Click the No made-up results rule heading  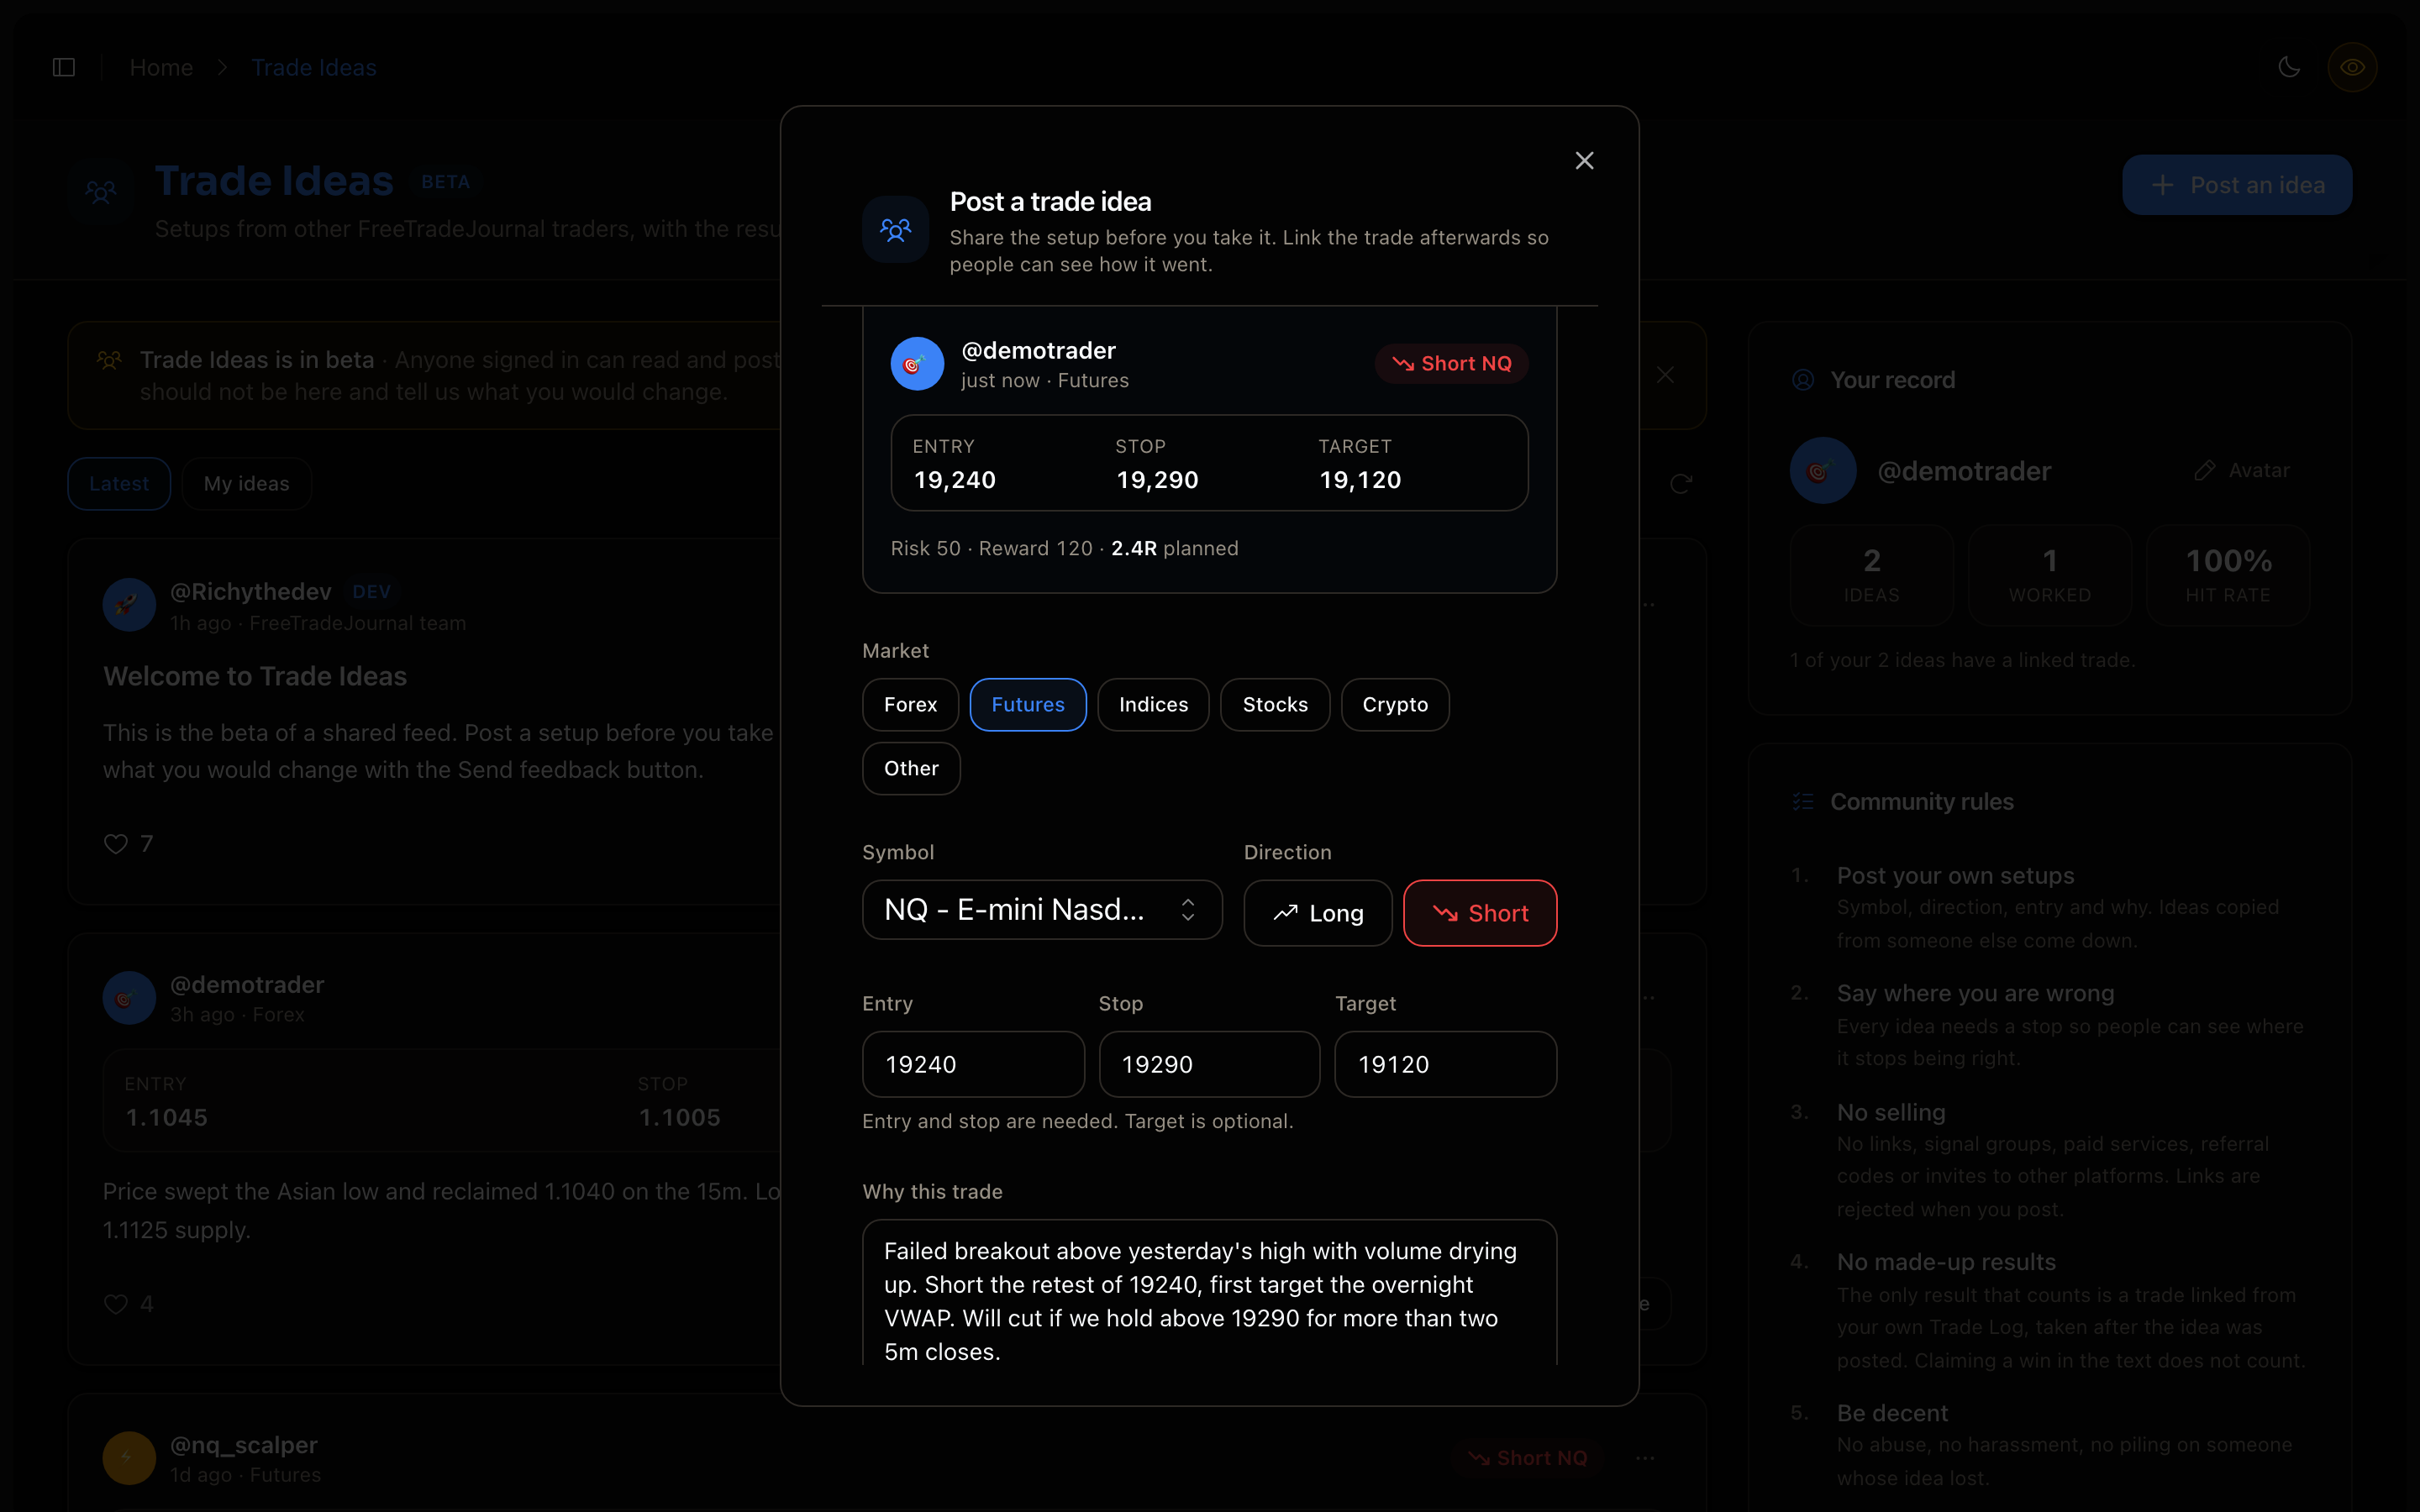(x=1946, y=1262)
